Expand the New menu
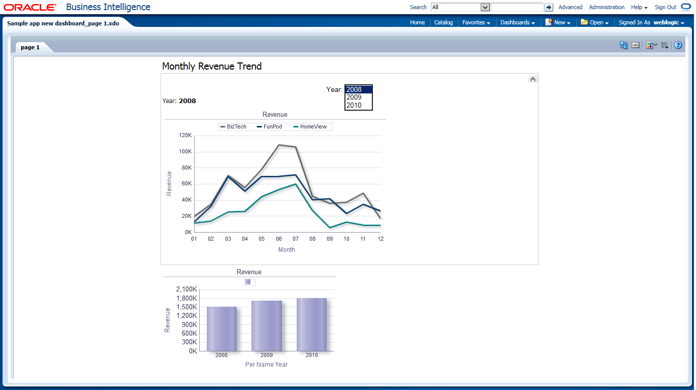Screen dimensions: 696x390 pyautogui.click(x=562, y=22)
